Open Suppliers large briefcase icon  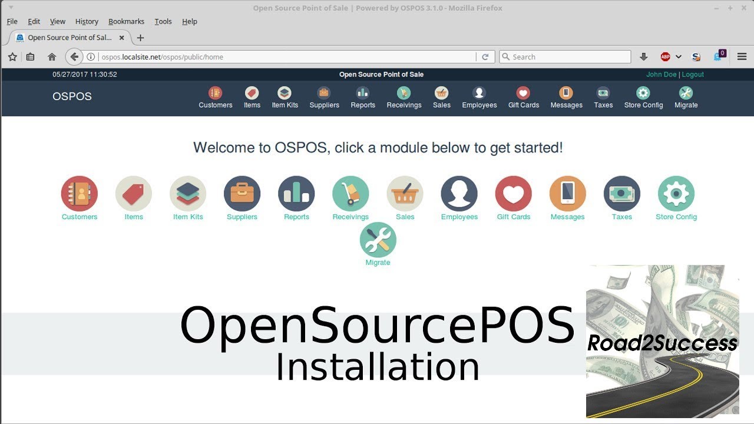242,194
